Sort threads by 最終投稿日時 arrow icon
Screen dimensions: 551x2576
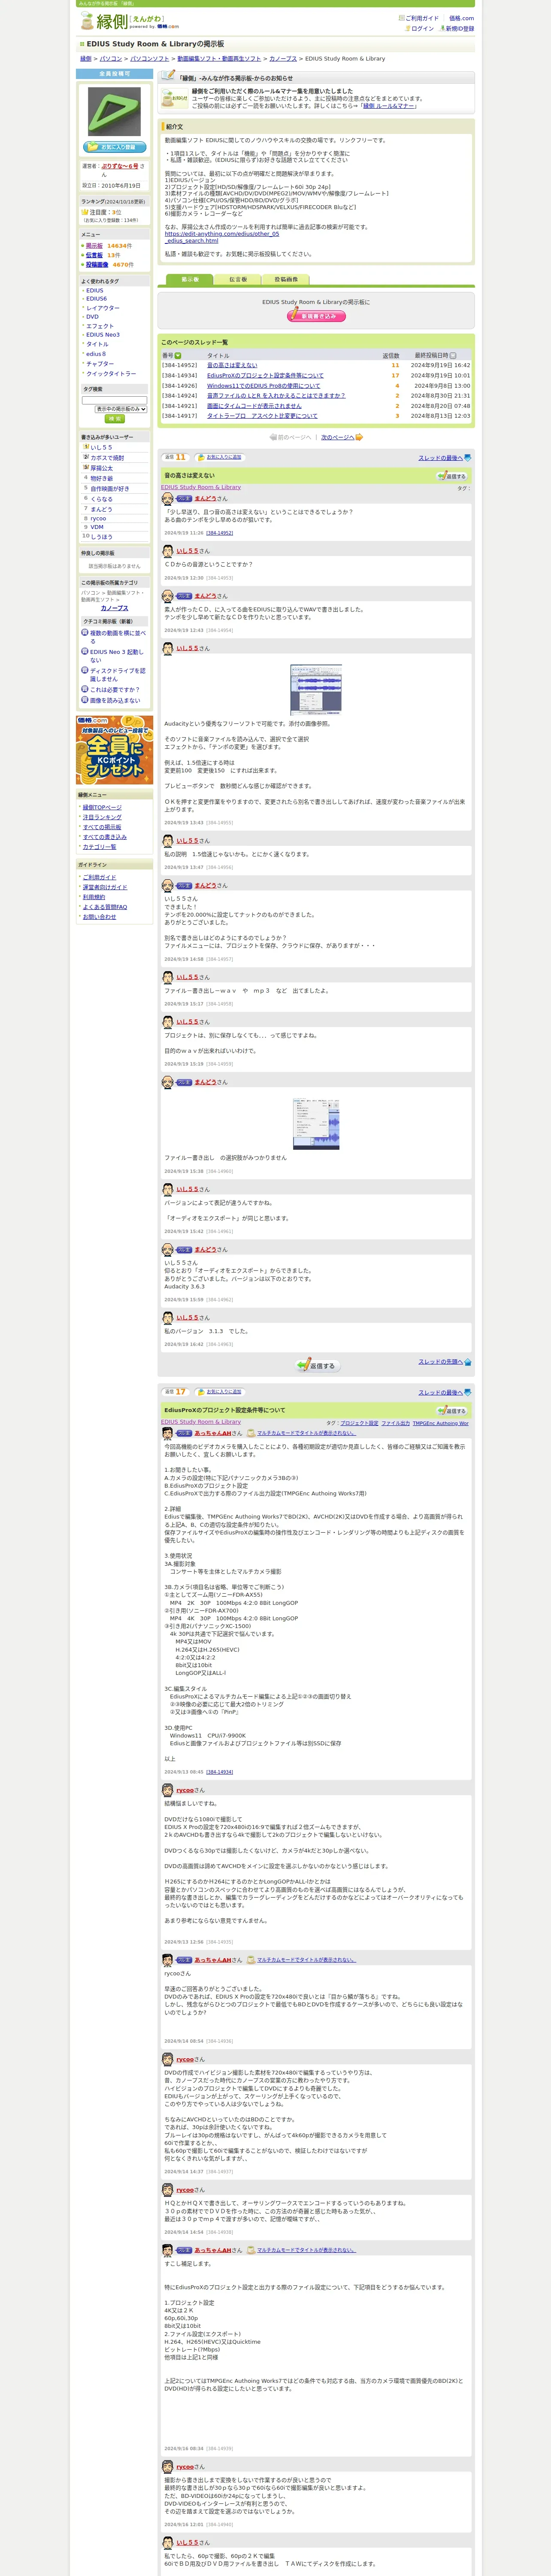pos(453,355)
